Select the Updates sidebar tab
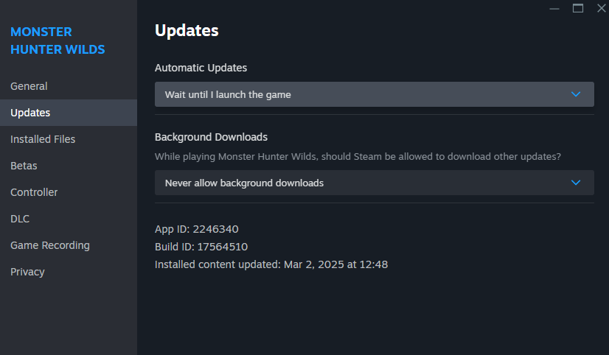Screen dimensions: 609x355 [30, 113]
